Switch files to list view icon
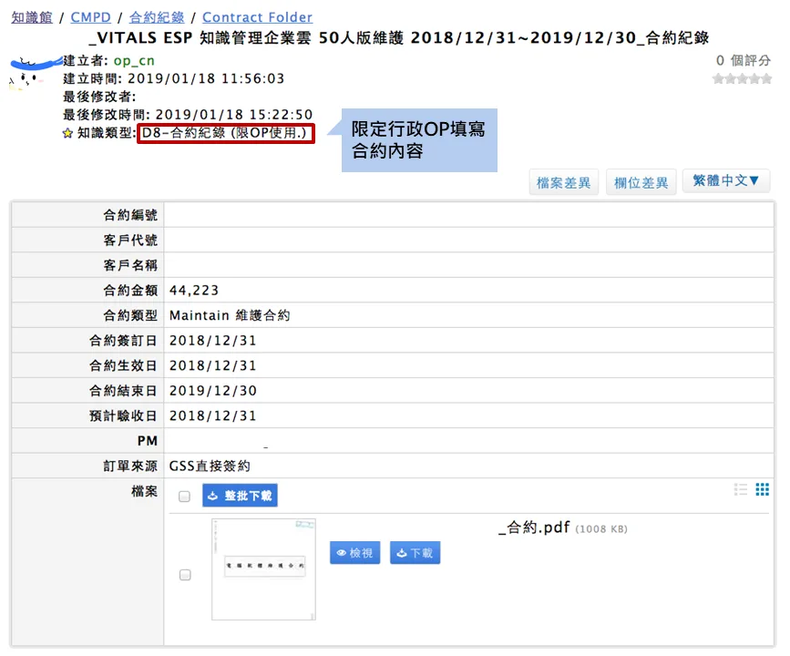The width and height of the screenshot is (790, 656). [x=741, y=489]
